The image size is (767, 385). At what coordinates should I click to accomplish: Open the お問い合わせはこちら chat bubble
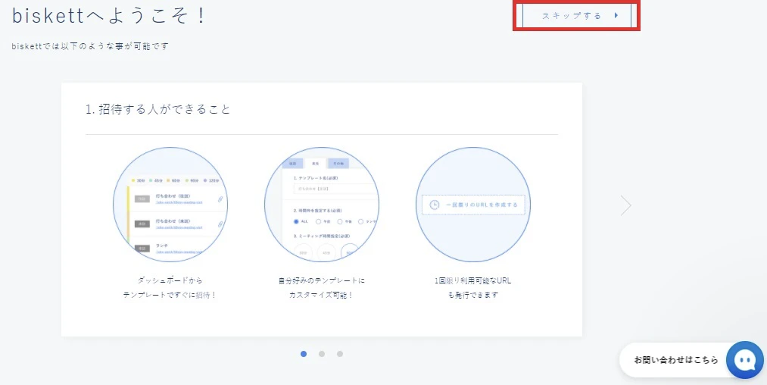[x=675, y=360]
